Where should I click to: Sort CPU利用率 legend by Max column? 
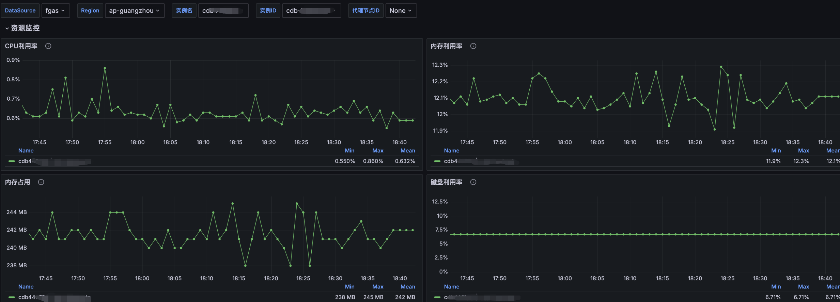(377, 151)
